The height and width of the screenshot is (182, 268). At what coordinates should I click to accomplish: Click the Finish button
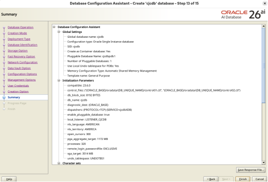[243, 179]
